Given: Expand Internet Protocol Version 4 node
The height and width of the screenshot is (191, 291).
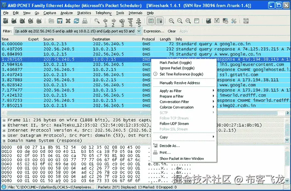Looking at the screenshot, I should tap(4, 130).
